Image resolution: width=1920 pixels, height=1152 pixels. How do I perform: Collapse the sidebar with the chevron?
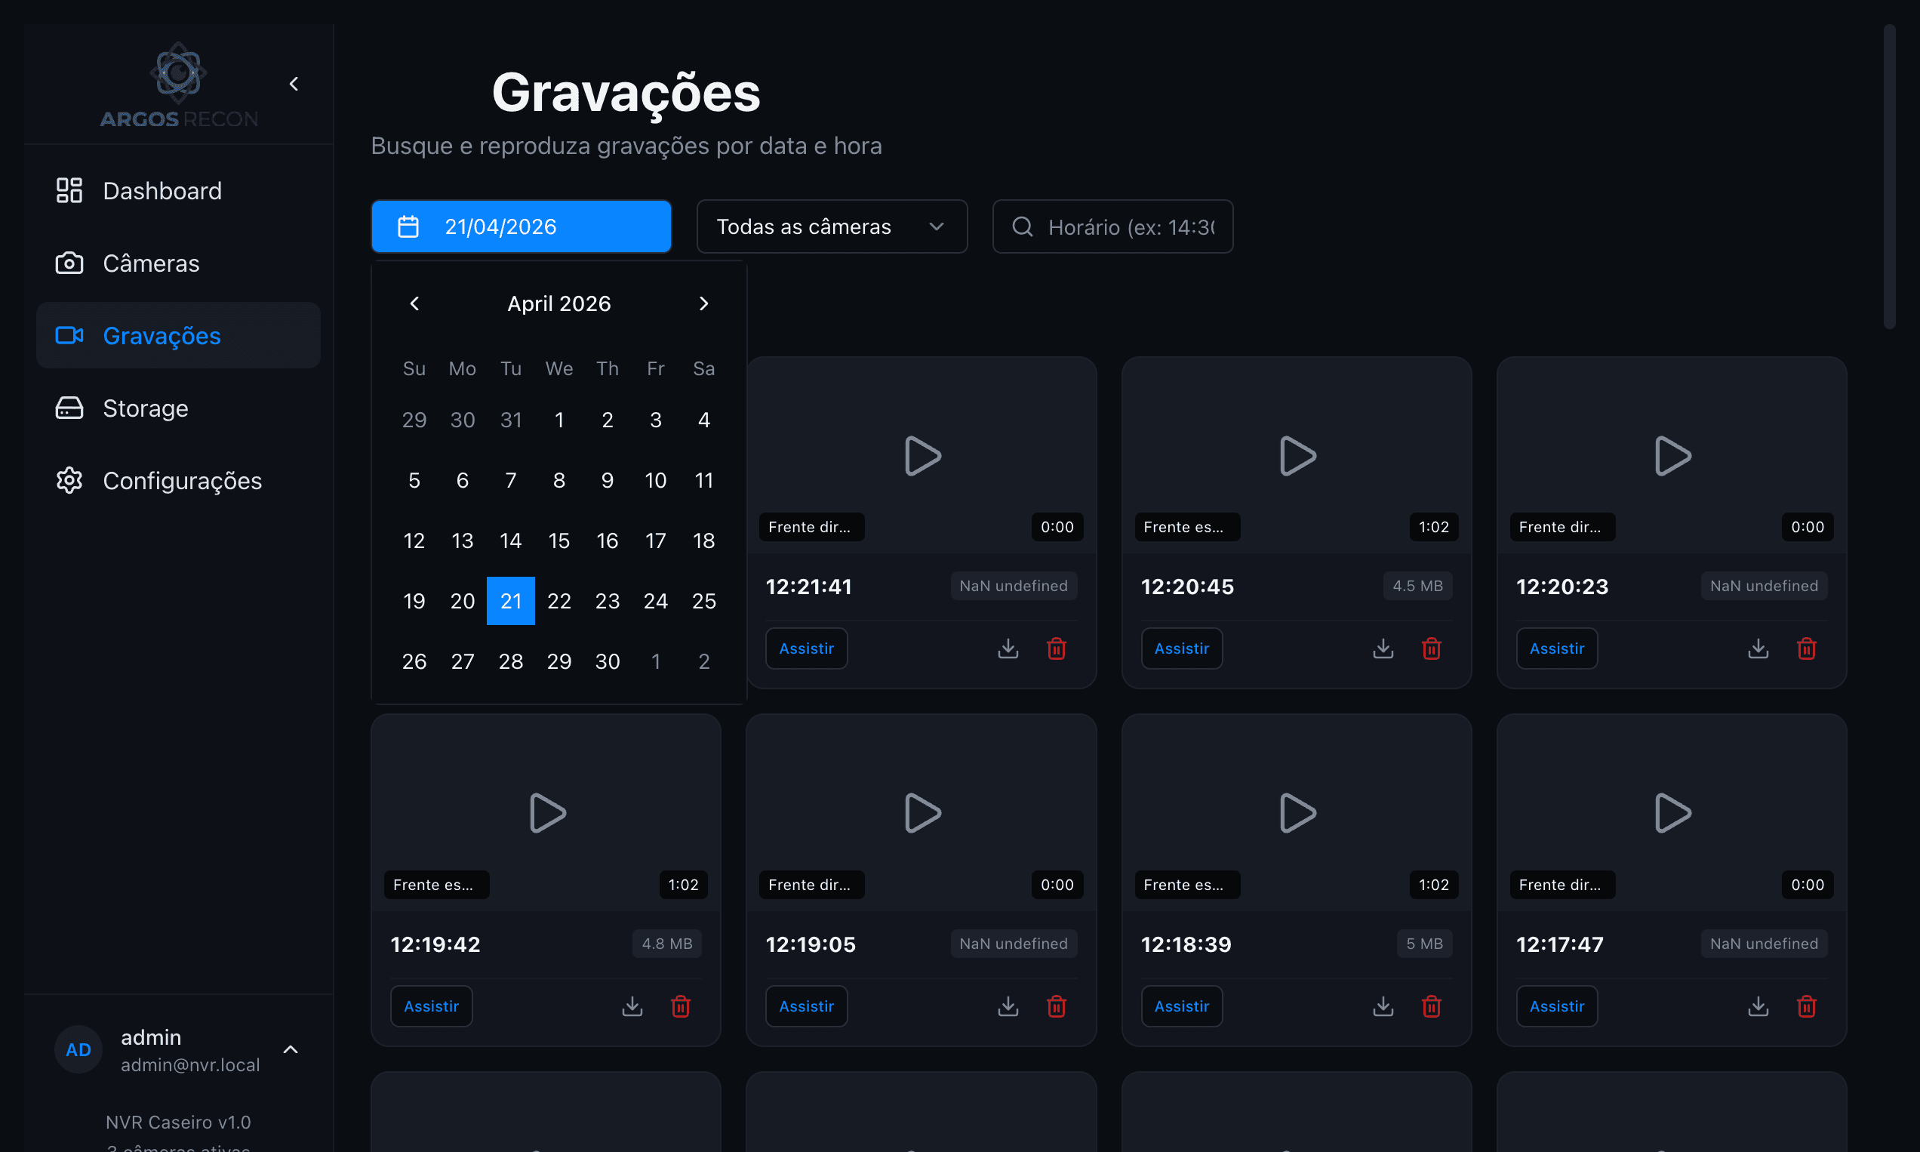294,84
